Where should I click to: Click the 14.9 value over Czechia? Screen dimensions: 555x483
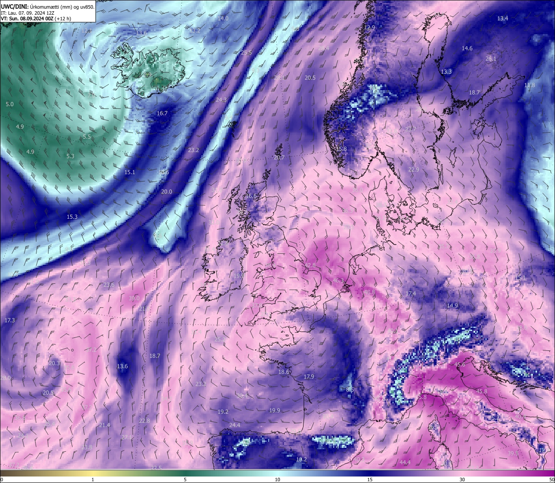pos(452,306)
